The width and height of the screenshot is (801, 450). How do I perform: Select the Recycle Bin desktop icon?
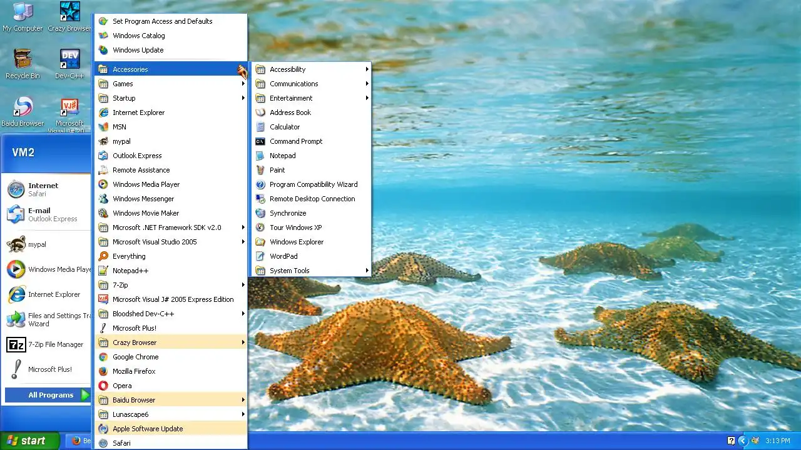point(23,64)
